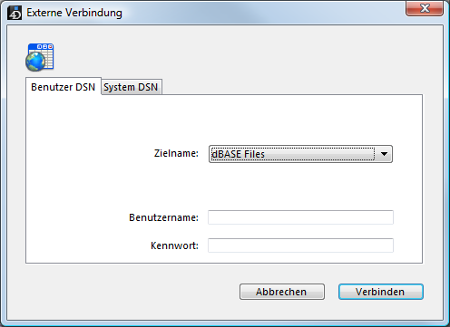Click the Verbinden button
450x327 pixels.
pos(381,292)
